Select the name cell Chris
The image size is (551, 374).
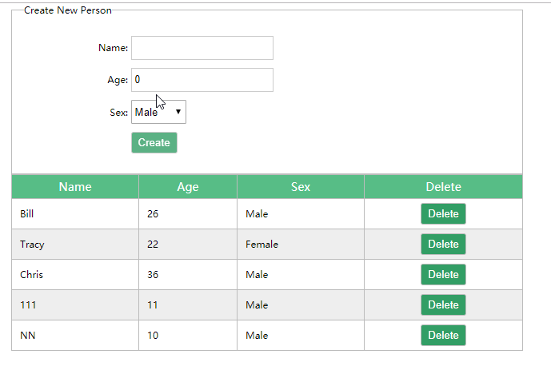[x=75, y=275]
